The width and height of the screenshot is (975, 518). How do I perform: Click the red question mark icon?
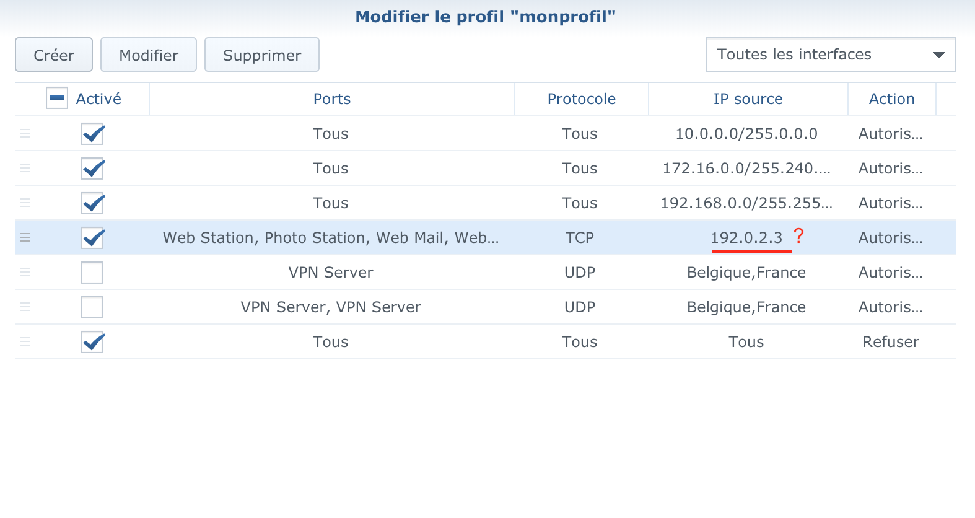(x=798, y=236)
